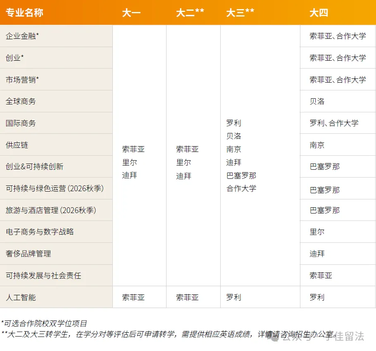Click 索菲亚、合作大学 in the 企业金融 row

(x=338, y=36)
